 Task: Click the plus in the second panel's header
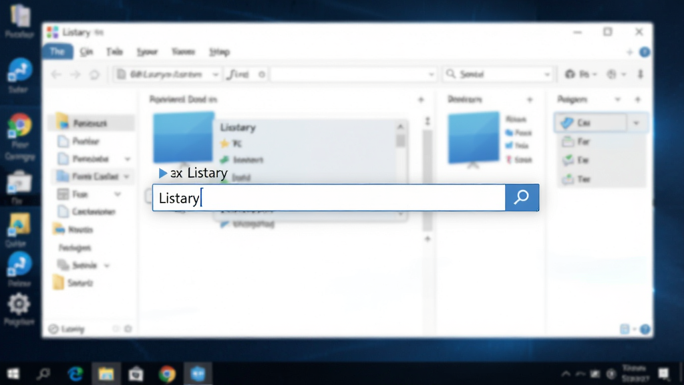[x=530, y=100]
